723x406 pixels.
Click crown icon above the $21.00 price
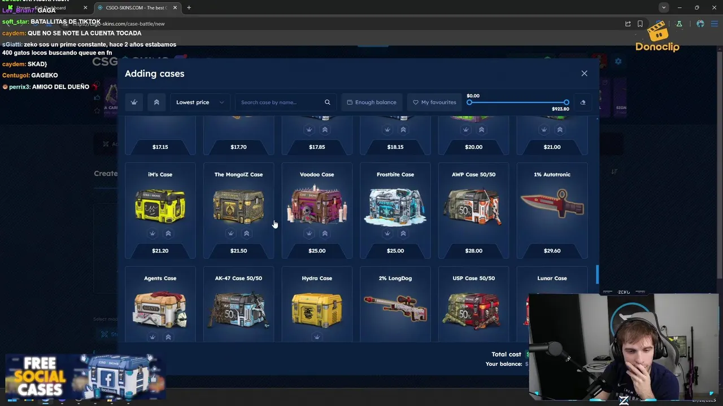click(x=544, y=130)
